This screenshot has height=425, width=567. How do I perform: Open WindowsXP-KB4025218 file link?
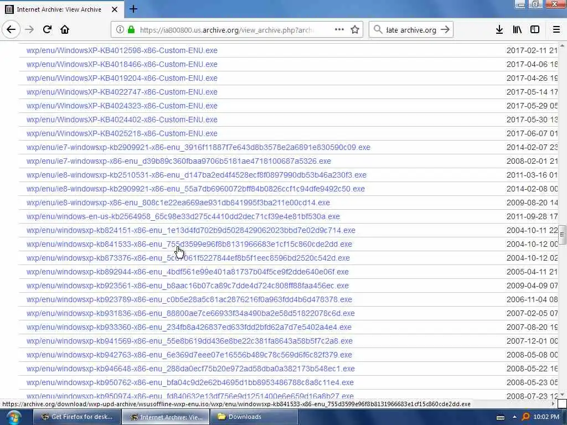coord(122,133)
